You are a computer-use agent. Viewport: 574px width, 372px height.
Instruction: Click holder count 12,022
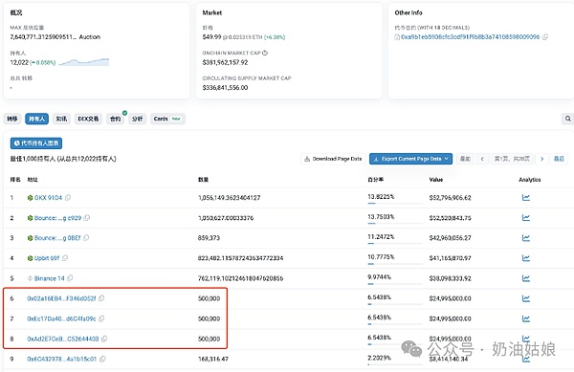(19, 62)
